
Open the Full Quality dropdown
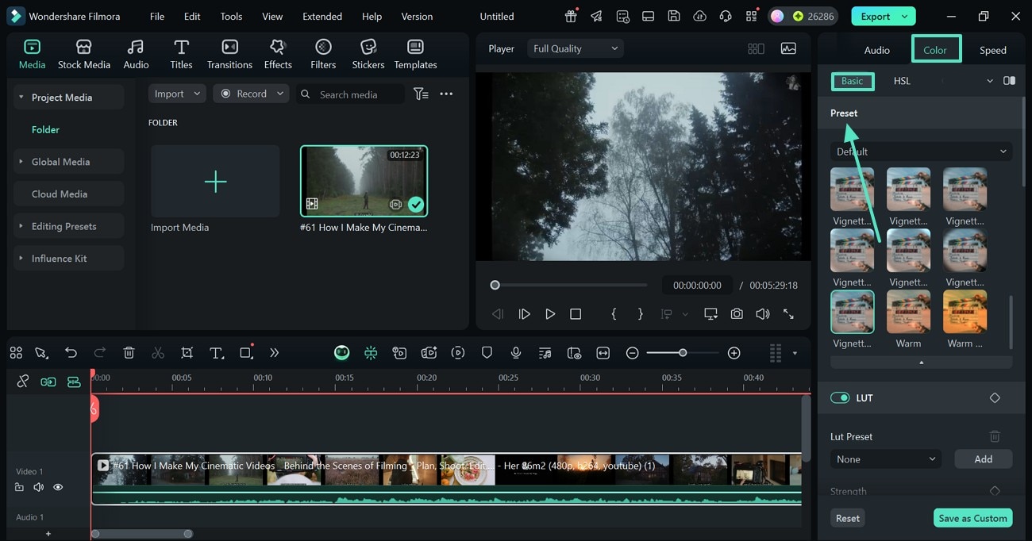575,48
